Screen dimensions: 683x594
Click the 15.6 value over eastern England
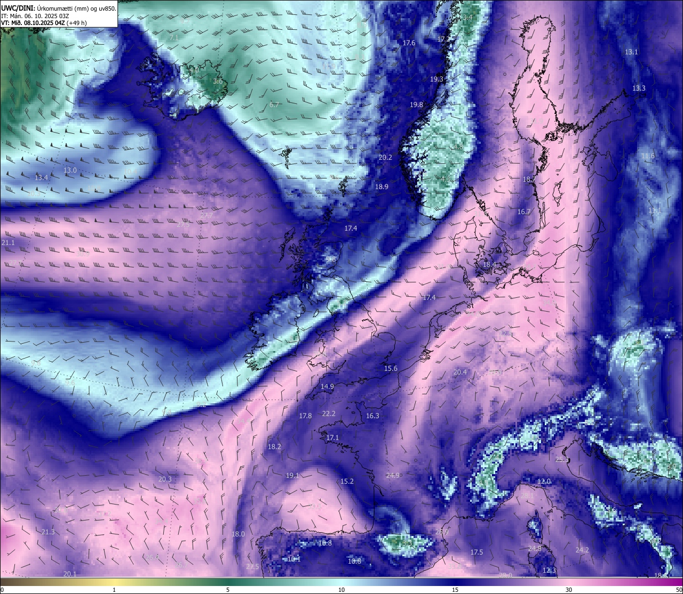point(391,368)
